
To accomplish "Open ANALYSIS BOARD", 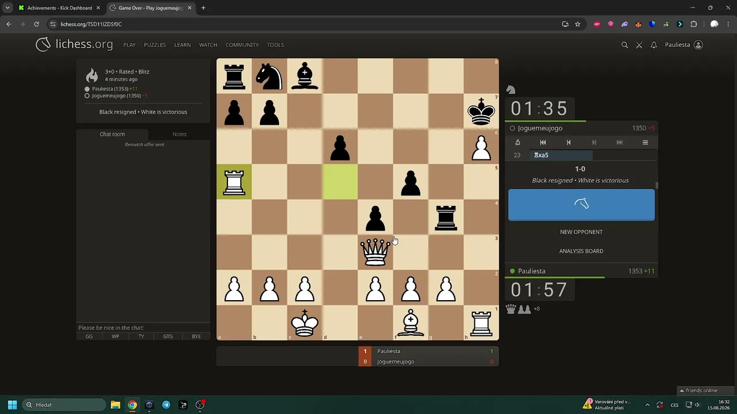I will pos(582,251).
